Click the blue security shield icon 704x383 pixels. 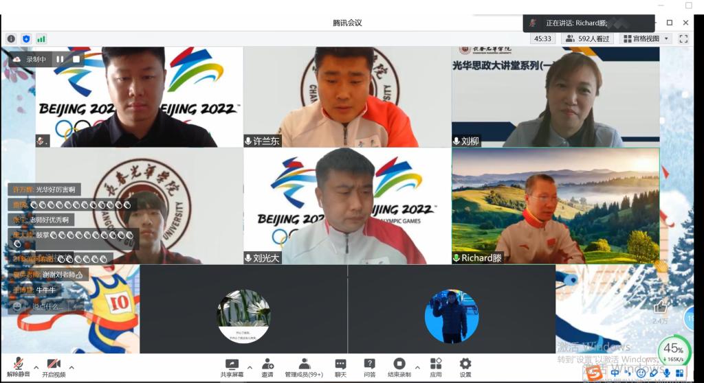point(26,39)
